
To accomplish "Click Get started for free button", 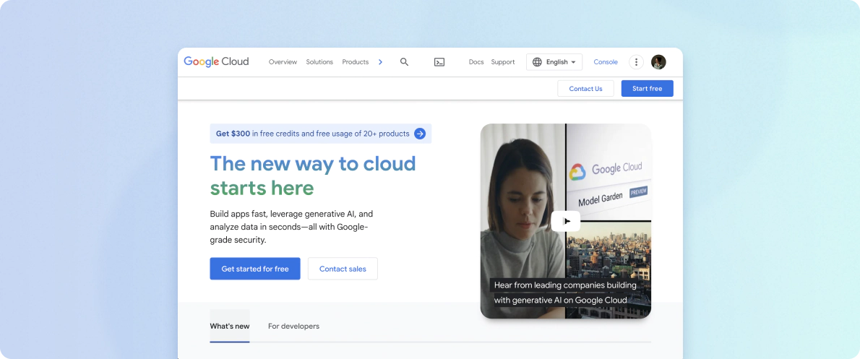I will (x=255, y=269).
